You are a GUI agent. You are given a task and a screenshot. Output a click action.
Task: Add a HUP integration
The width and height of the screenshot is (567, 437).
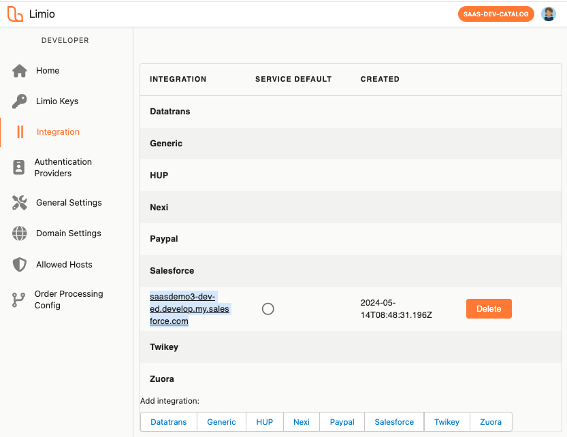point(265,422)
